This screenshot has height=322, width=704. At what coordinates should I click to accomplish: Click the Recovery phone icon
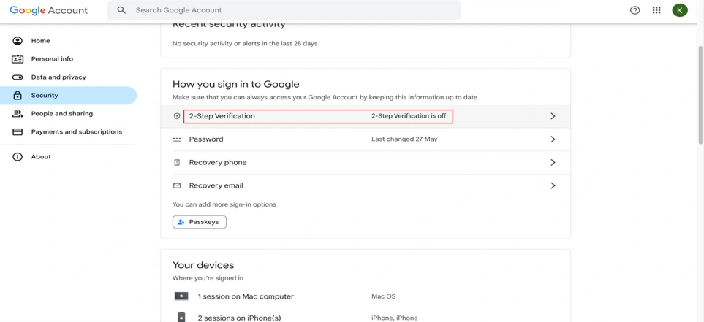(x=177, y=162)
